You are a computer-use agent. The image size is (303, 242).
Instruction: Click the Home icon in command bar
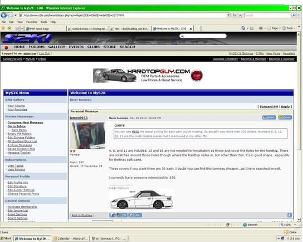[x=243, y=28]
